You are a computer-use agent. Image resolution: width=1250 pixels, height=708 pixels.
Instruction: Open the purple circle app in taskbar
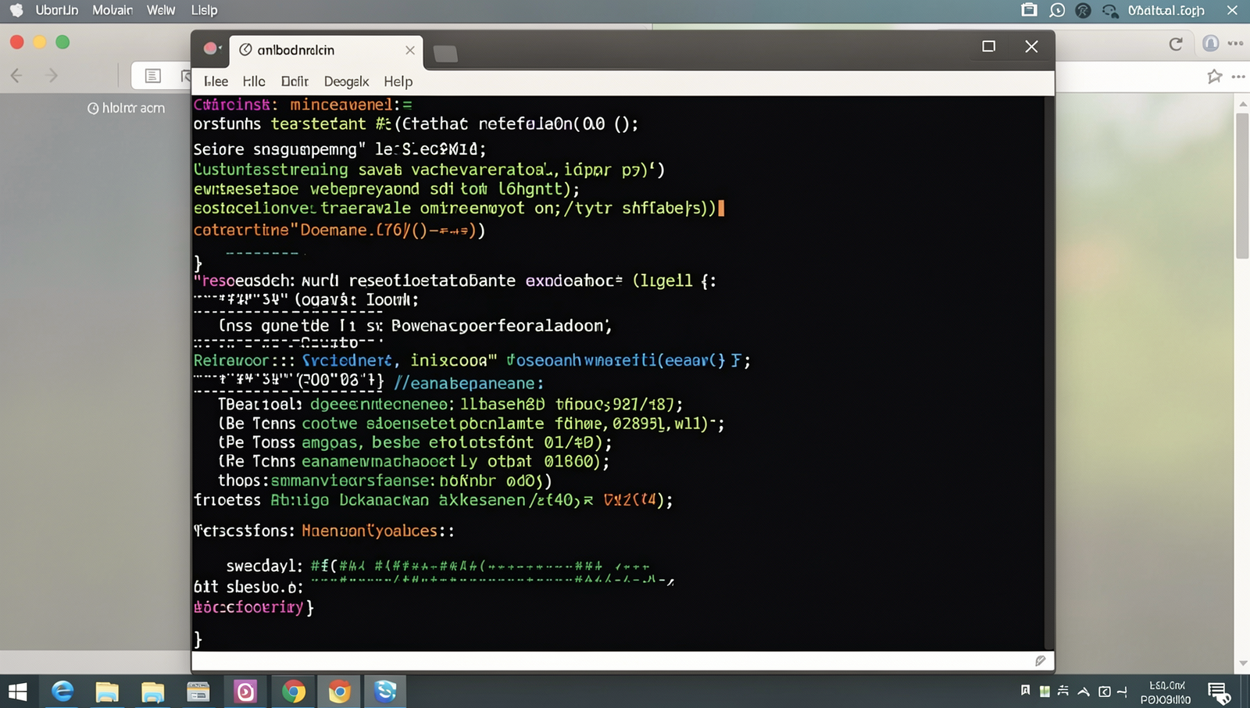245,692
